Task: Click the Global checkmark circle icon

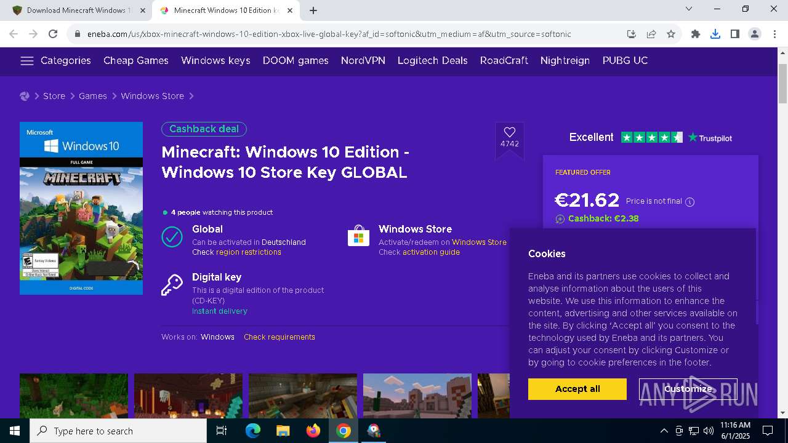Action: (172, 236)
